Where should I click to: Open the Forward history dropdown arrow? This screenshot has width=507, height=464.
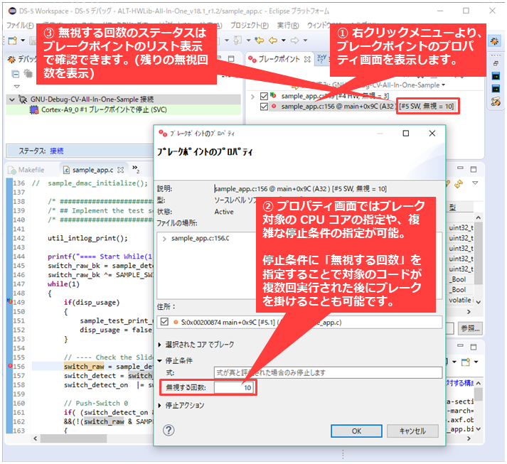[x=305, y=41]
